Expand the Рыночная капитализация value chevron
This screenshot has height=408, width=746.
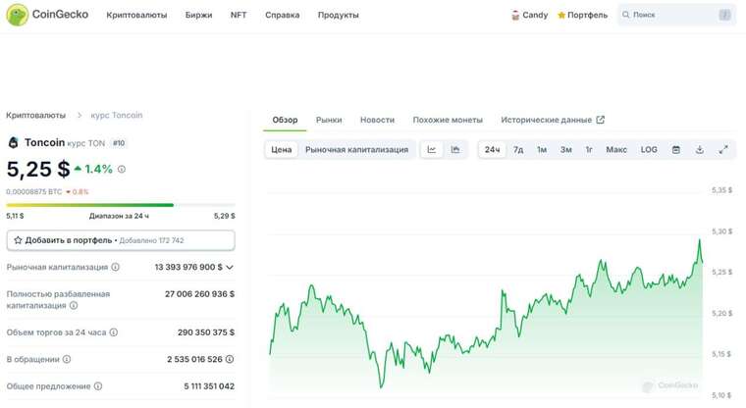[x=230, y=267]
